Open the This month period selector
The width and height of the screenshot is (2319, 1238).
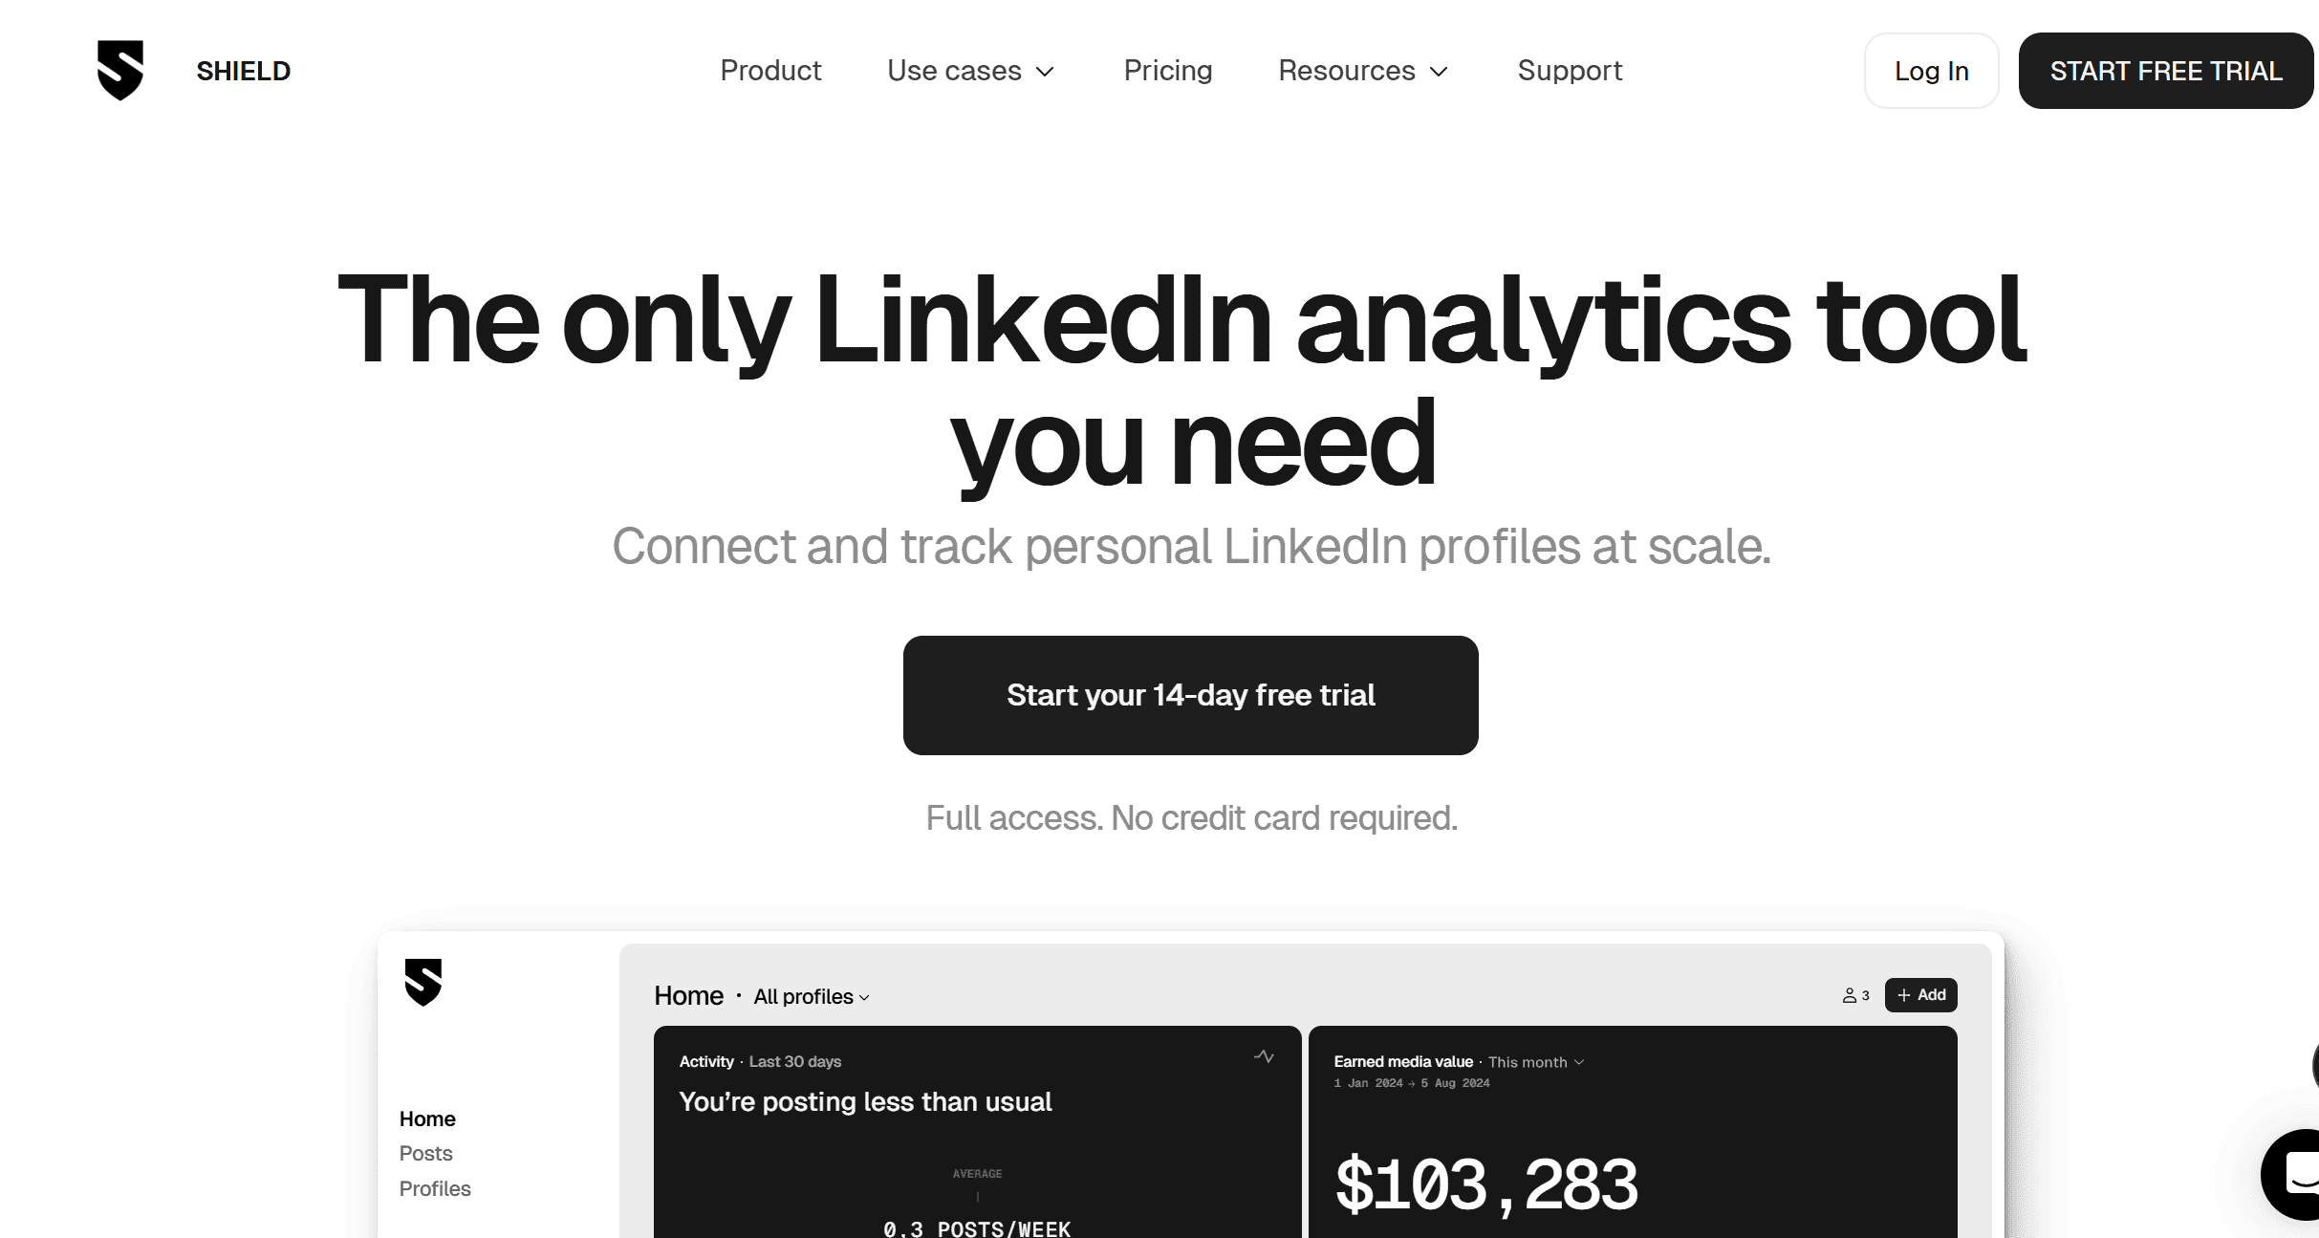[x=1536, y=1062]
